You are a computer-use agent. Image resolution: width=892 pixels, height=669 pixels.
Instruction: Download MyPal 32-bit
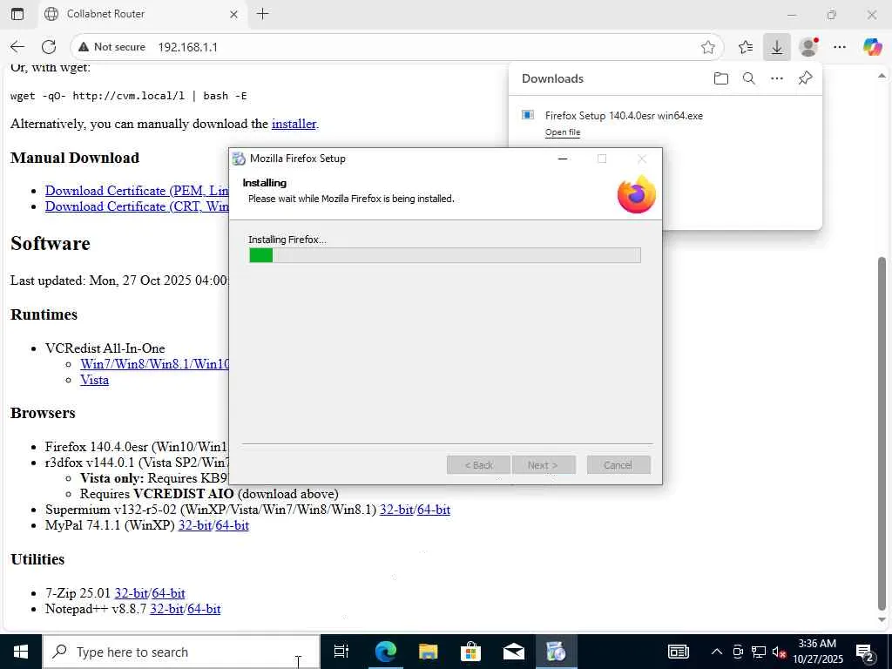pyautogui.click(x=194, y=525)
